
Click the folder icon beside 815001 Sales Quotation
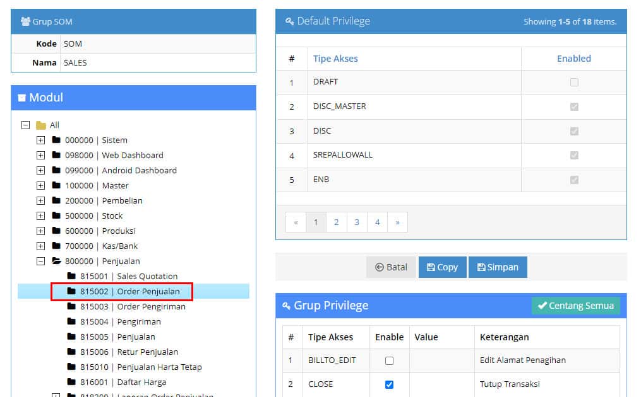(71, 276)
